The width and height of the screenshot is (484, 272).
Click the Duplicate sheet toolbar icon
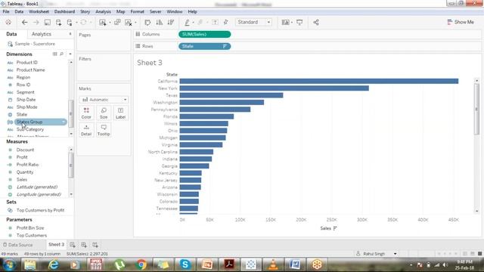117,22
